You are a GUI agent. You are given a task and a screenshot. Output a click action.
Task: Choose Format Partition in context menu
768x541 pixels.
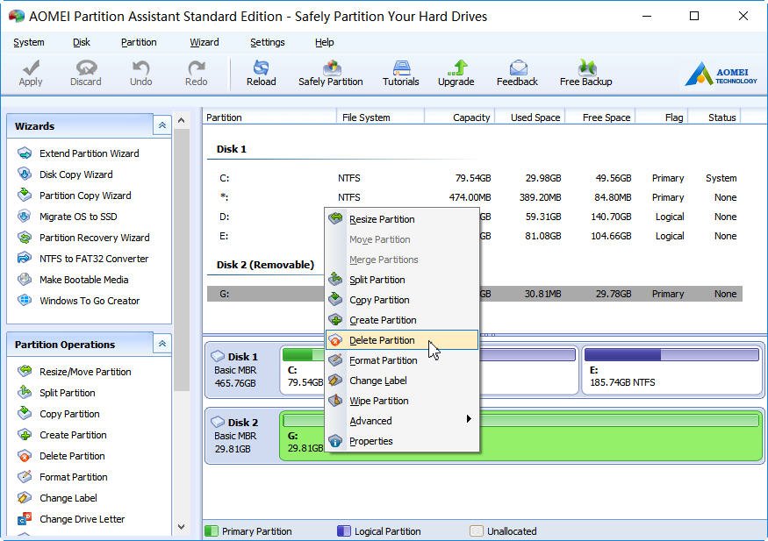click(402, 360)
